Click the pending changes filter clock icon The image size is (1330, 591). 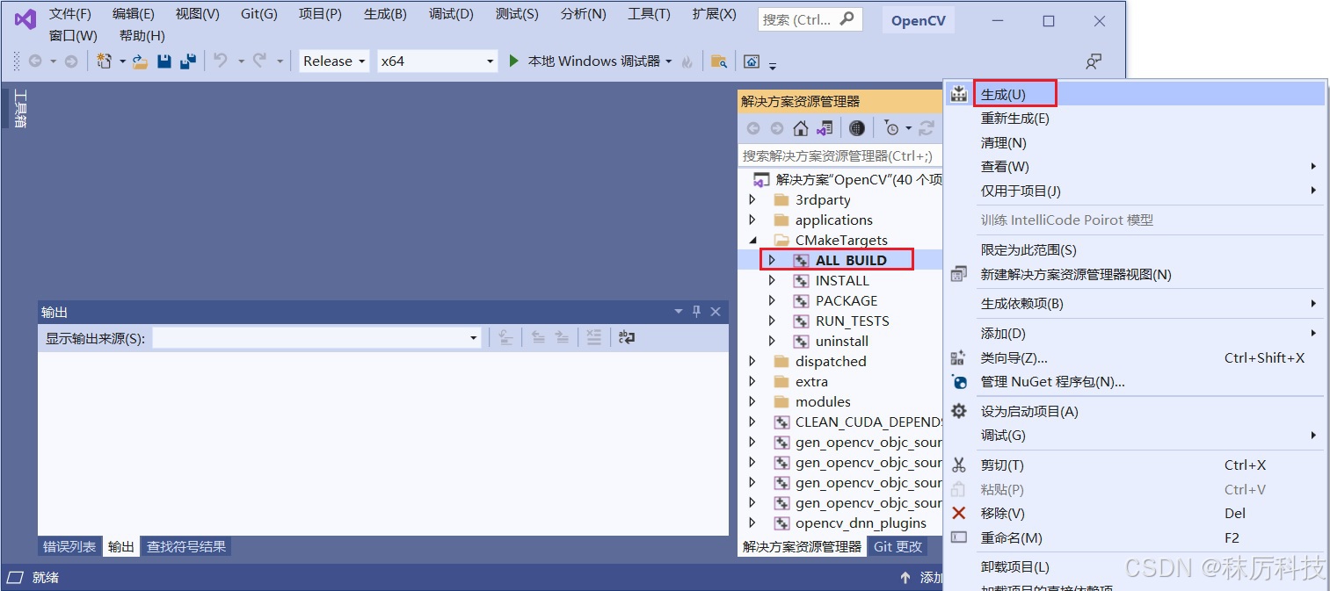pos(892,128)
